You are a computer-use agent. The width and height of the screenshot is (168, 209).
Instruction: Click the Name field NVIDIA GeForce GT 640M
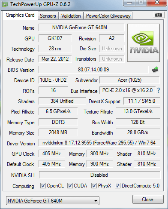pyautogui.click(x=81, y=28)
